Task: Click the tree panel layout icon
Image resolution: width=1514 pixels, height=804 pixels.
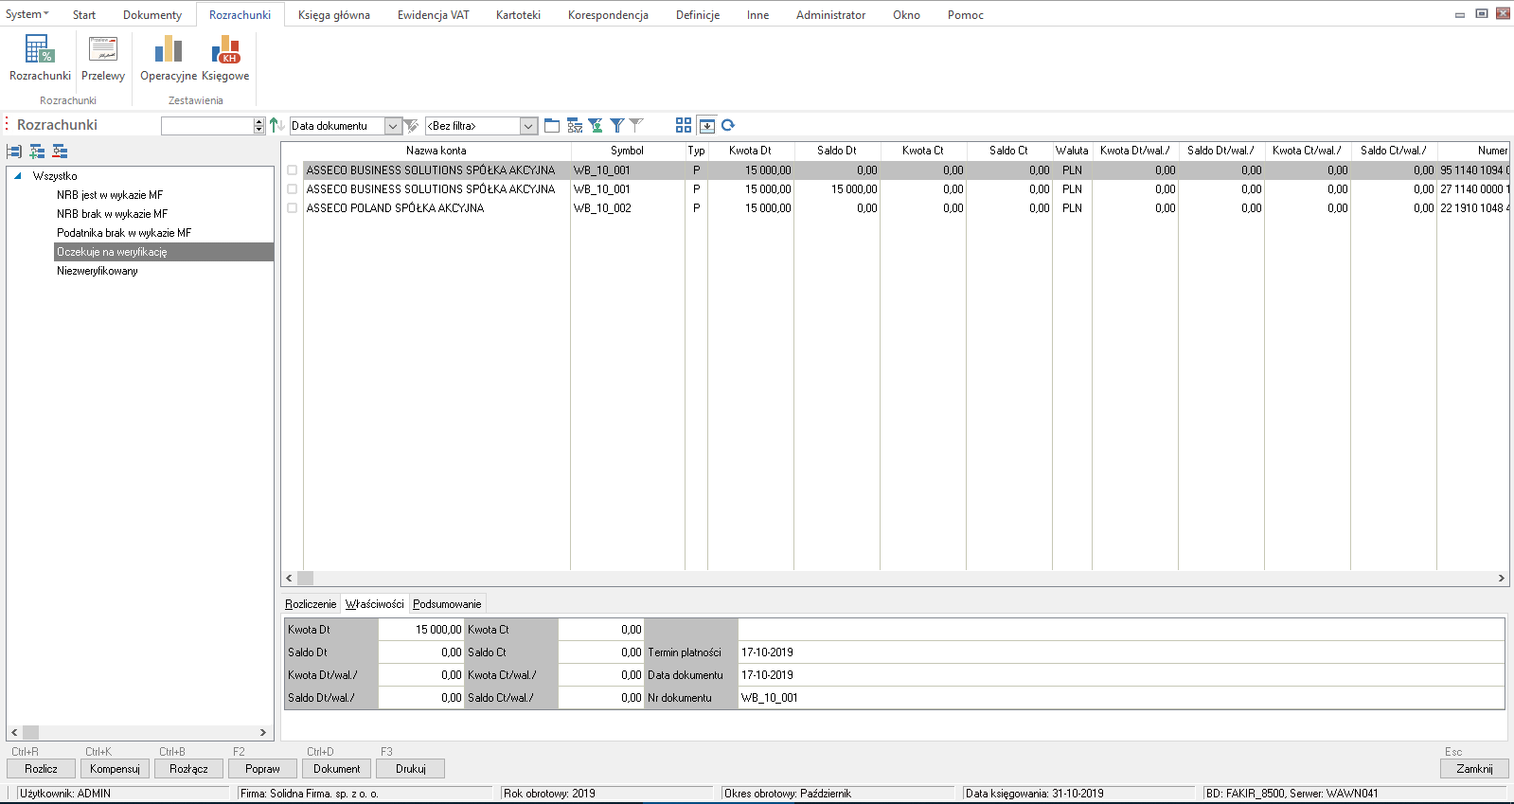Action: click(x=14, y=152)
